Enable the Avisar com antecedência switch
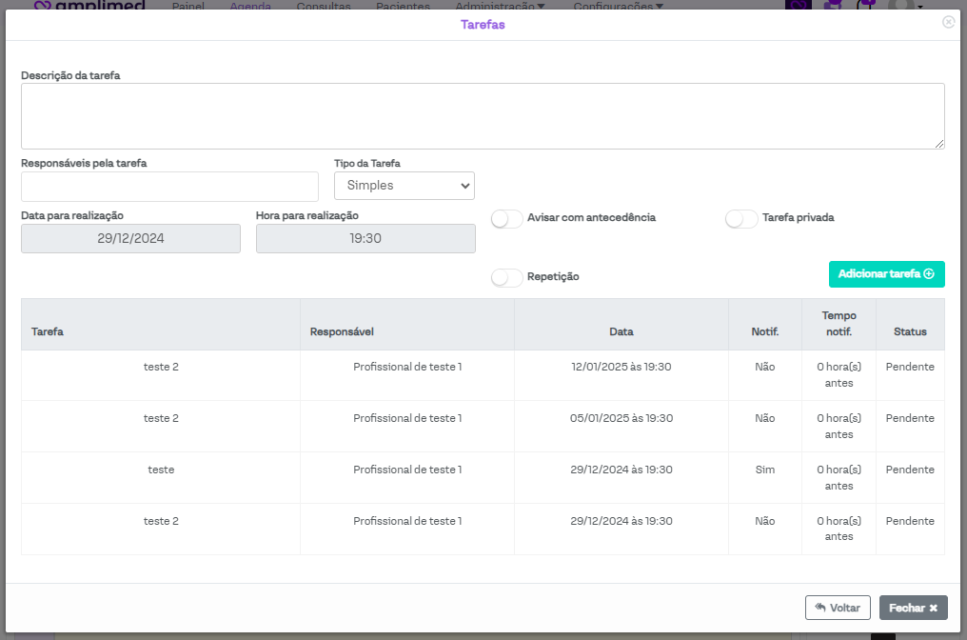The image size is (967, 640). 507,219
